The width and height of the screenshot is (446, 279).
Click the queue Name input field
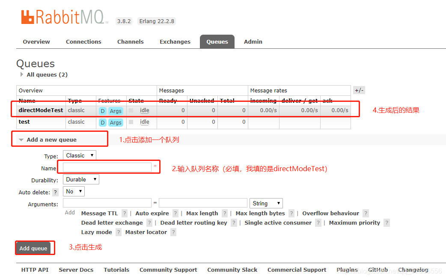click(x=107, y=167)
